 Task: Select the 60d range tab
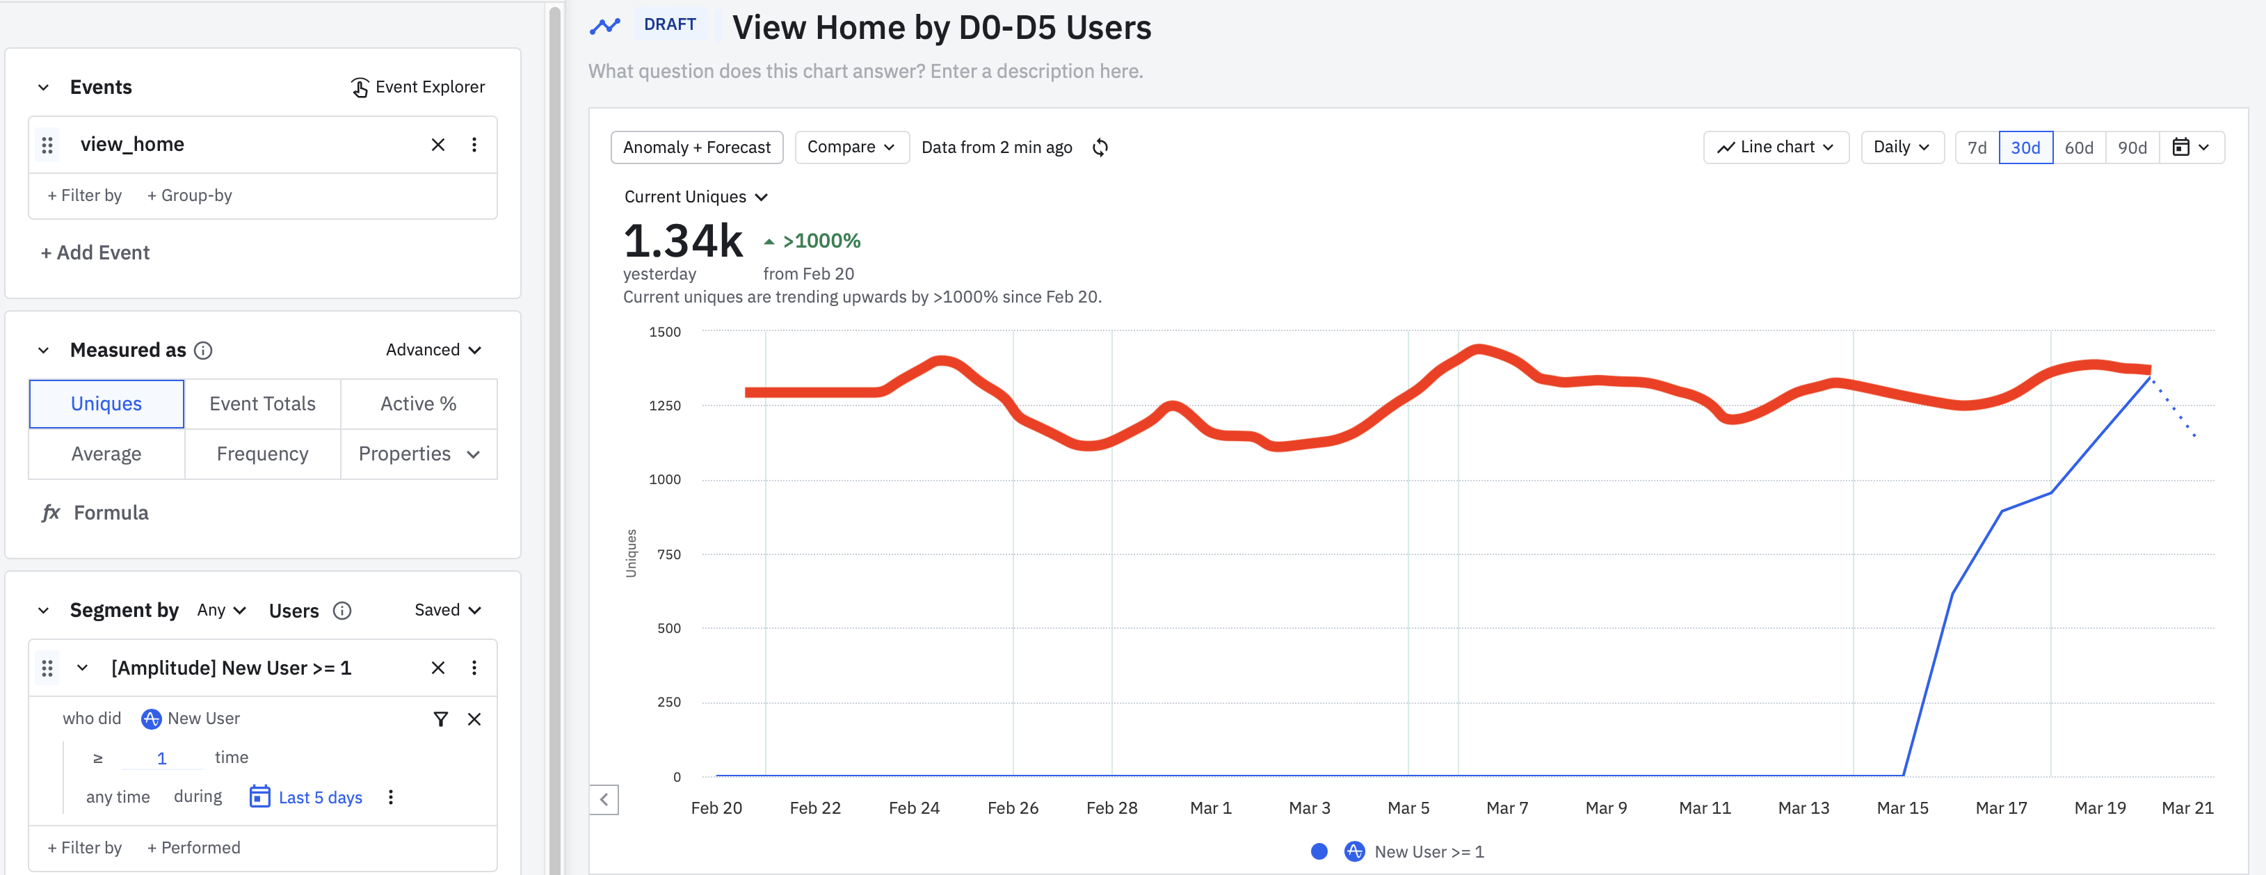pos(2079,147)
